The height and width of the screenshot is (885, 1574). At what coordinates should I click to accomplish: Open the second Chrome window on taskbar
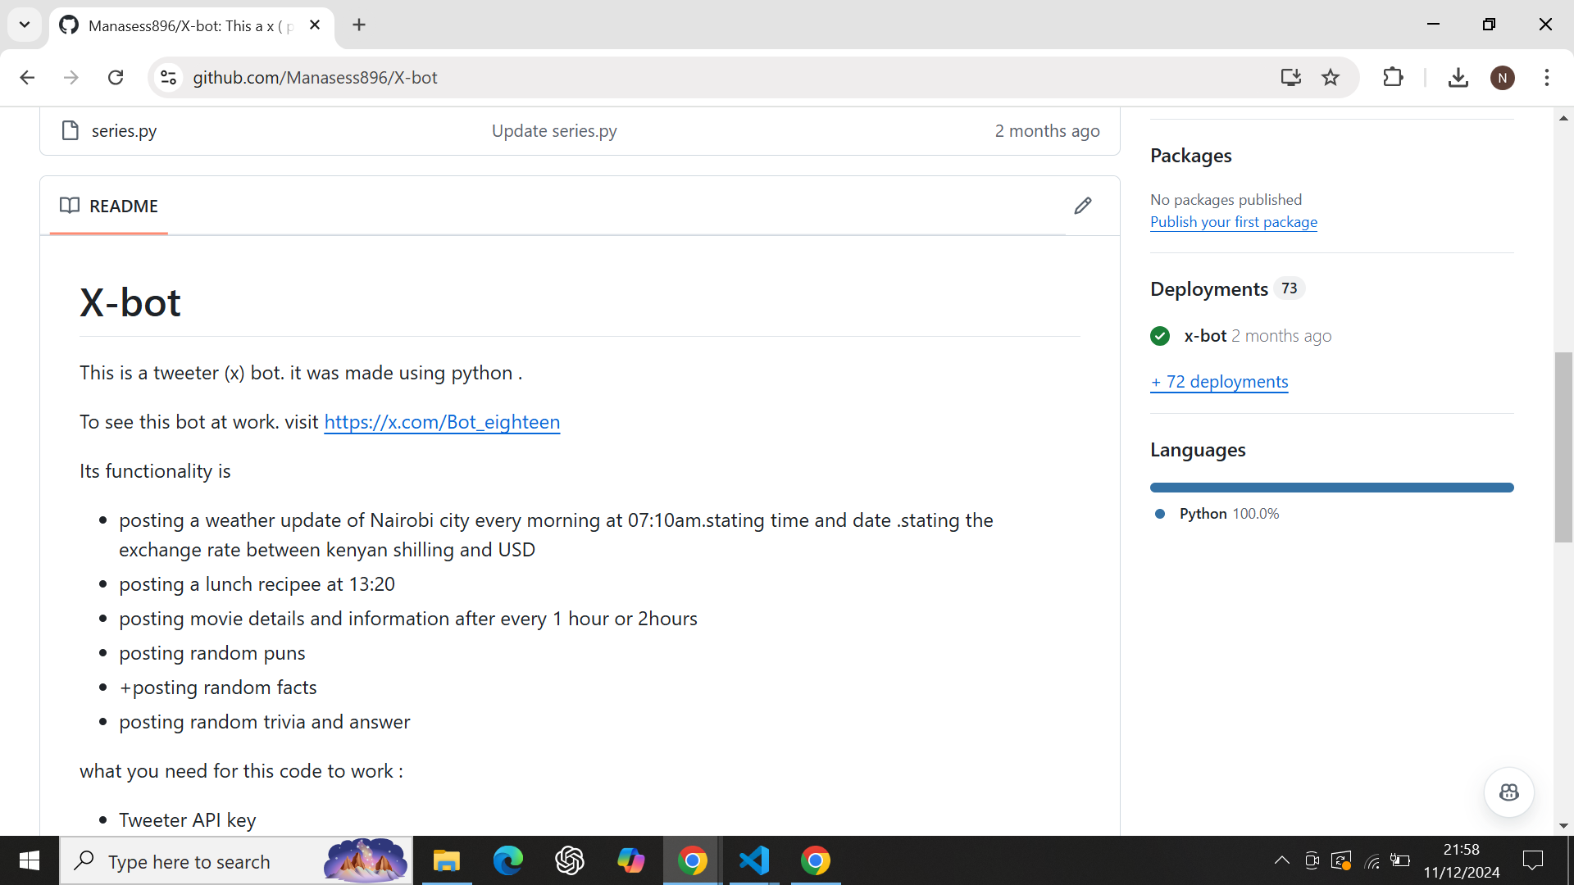[816, 860]
